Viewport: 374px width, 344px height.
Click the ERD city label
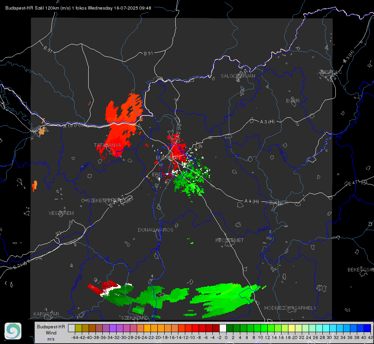click(x=157, y=175)
